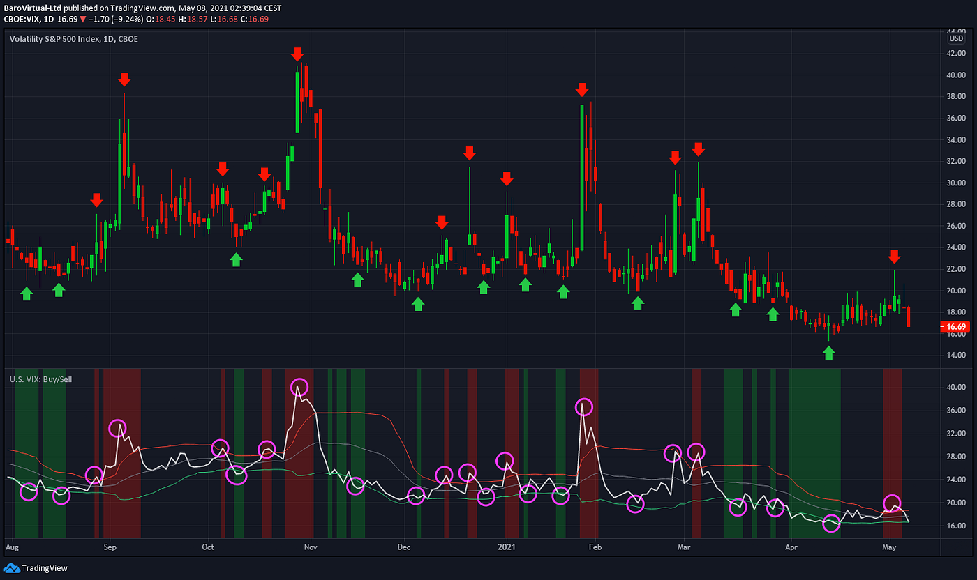
Task: Click 28.00 on the Buy/Sell indicator scale
Action: click(x=955, y=456)
